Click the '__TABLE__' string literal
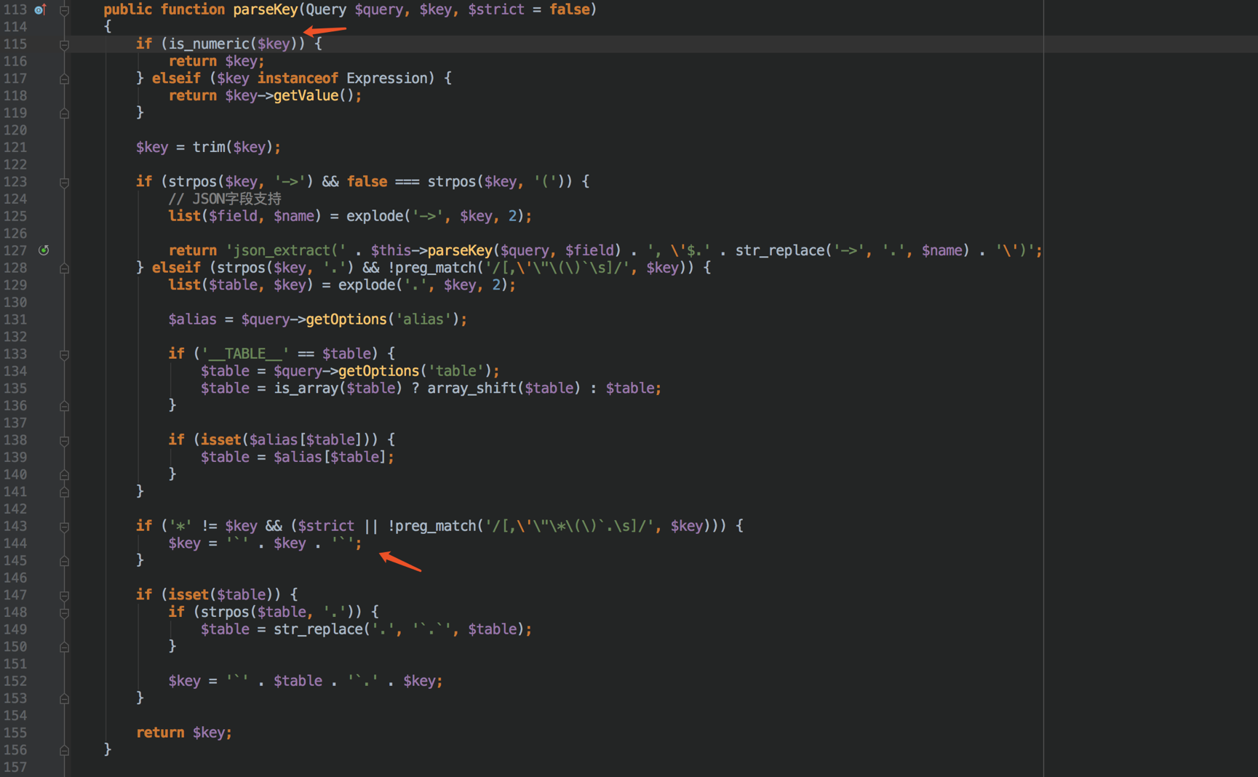Viewport: 1258px width, 777px height. coord(245,354)
